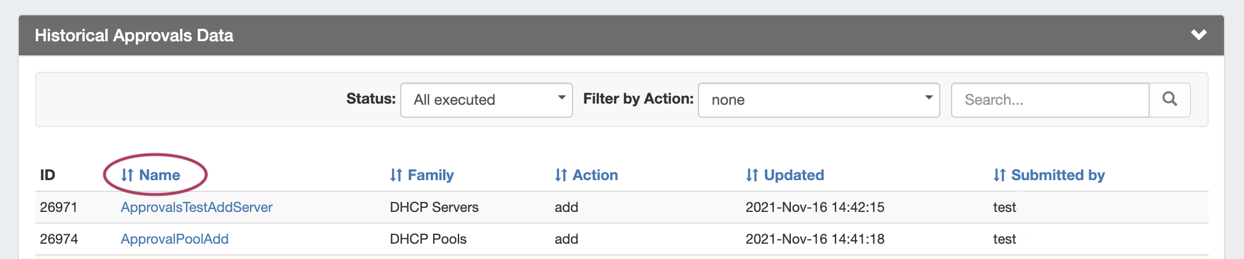Click the DHCP Servers family cell

pyautogui.click(x=434, y=207)
